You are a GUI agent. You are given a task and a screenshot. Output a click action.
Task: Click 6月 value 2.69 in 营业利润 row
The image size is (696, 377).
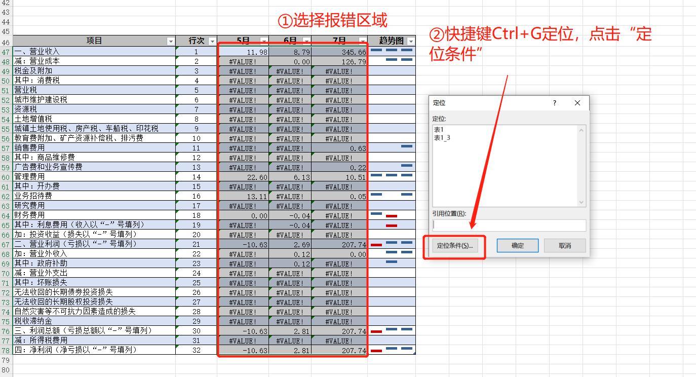tap(290, 244)
